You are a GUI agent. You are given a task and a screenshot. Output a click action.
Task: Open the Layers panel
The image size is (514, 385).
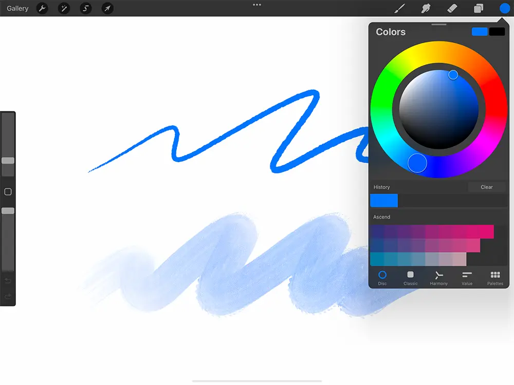point(479,8)
